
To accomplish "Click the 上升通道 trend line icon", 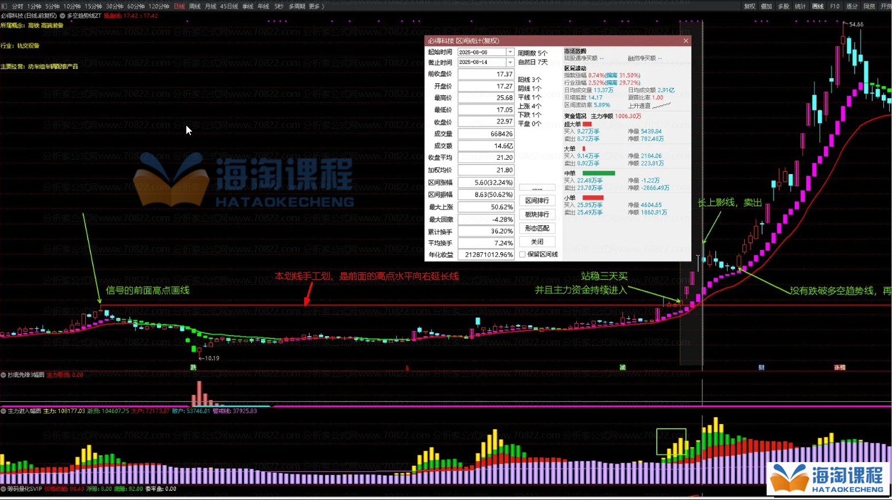I will click(x=662, y=106).
